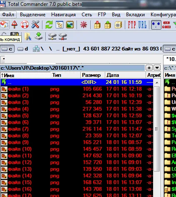The image size is (176, 197).
Task: Toggle the exe com filter button
Action: click(x=166, y=25)
